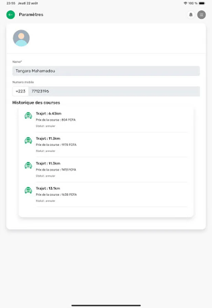Click the car icon beside the first 11.3km trip

(28, 141)
